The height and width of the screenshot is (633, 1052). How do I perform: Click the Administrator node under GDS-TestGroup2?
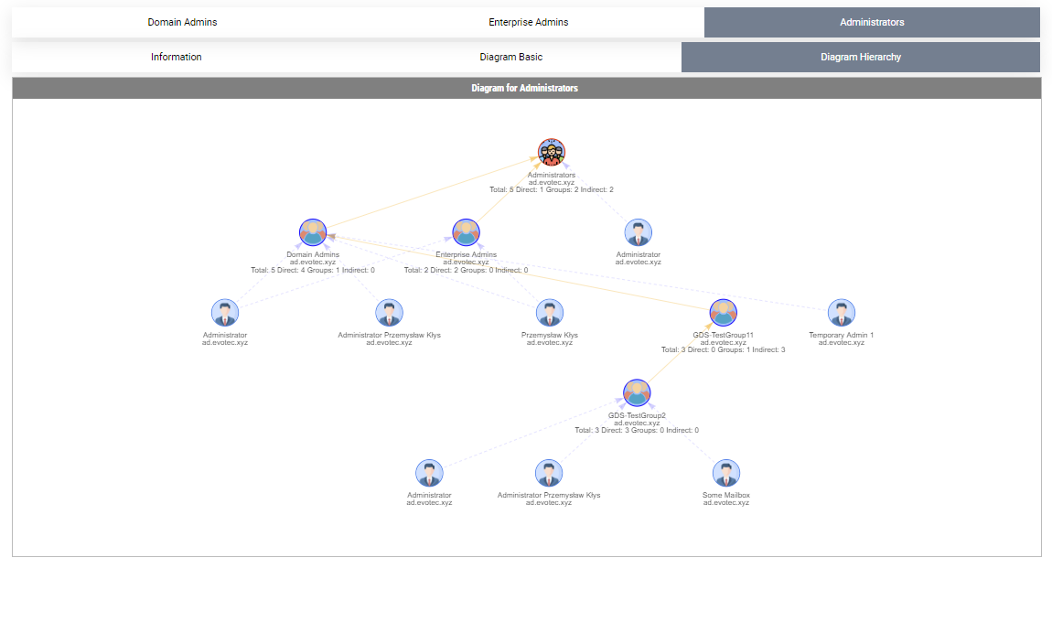click(429, 472)
